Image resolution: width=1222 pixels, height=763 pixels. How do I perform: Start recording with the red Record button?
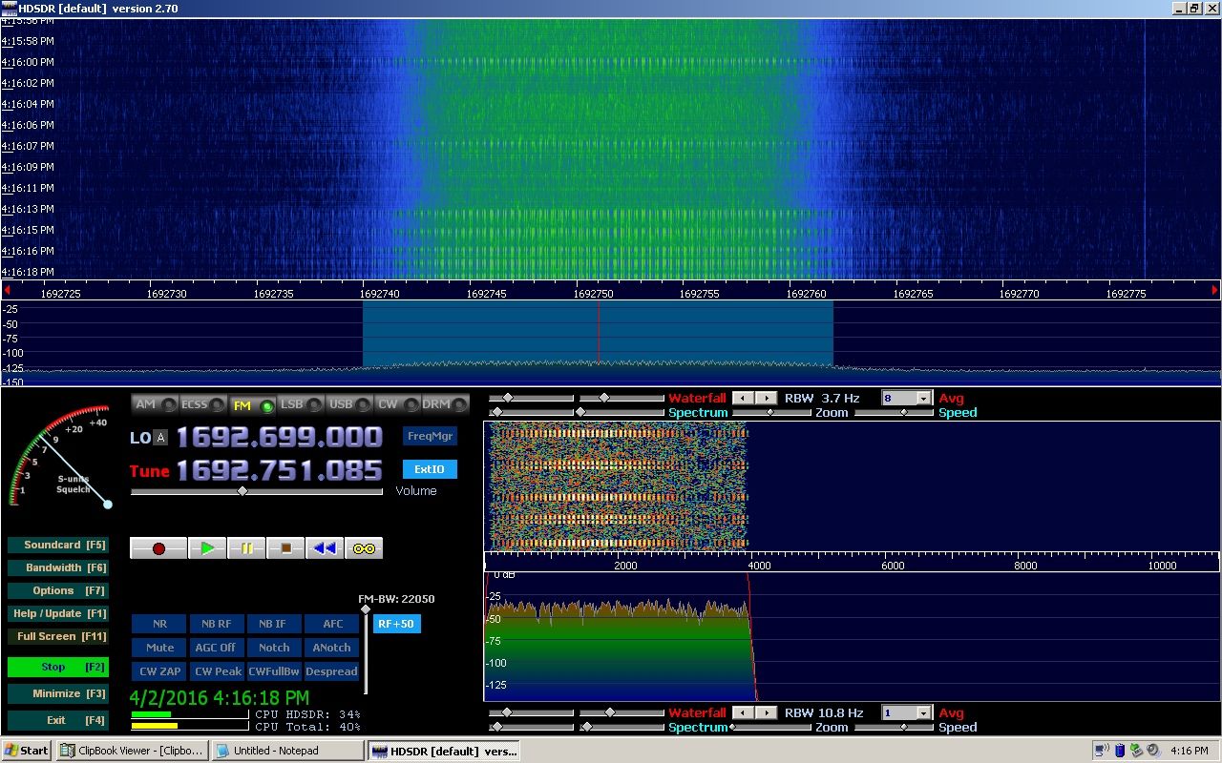(x=158, y=548)
